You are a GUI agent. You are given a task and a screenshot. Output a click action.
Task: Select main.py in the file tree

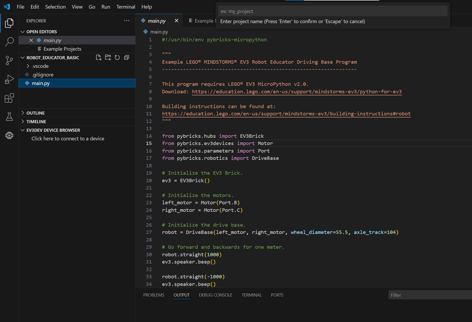pos(77,83)
